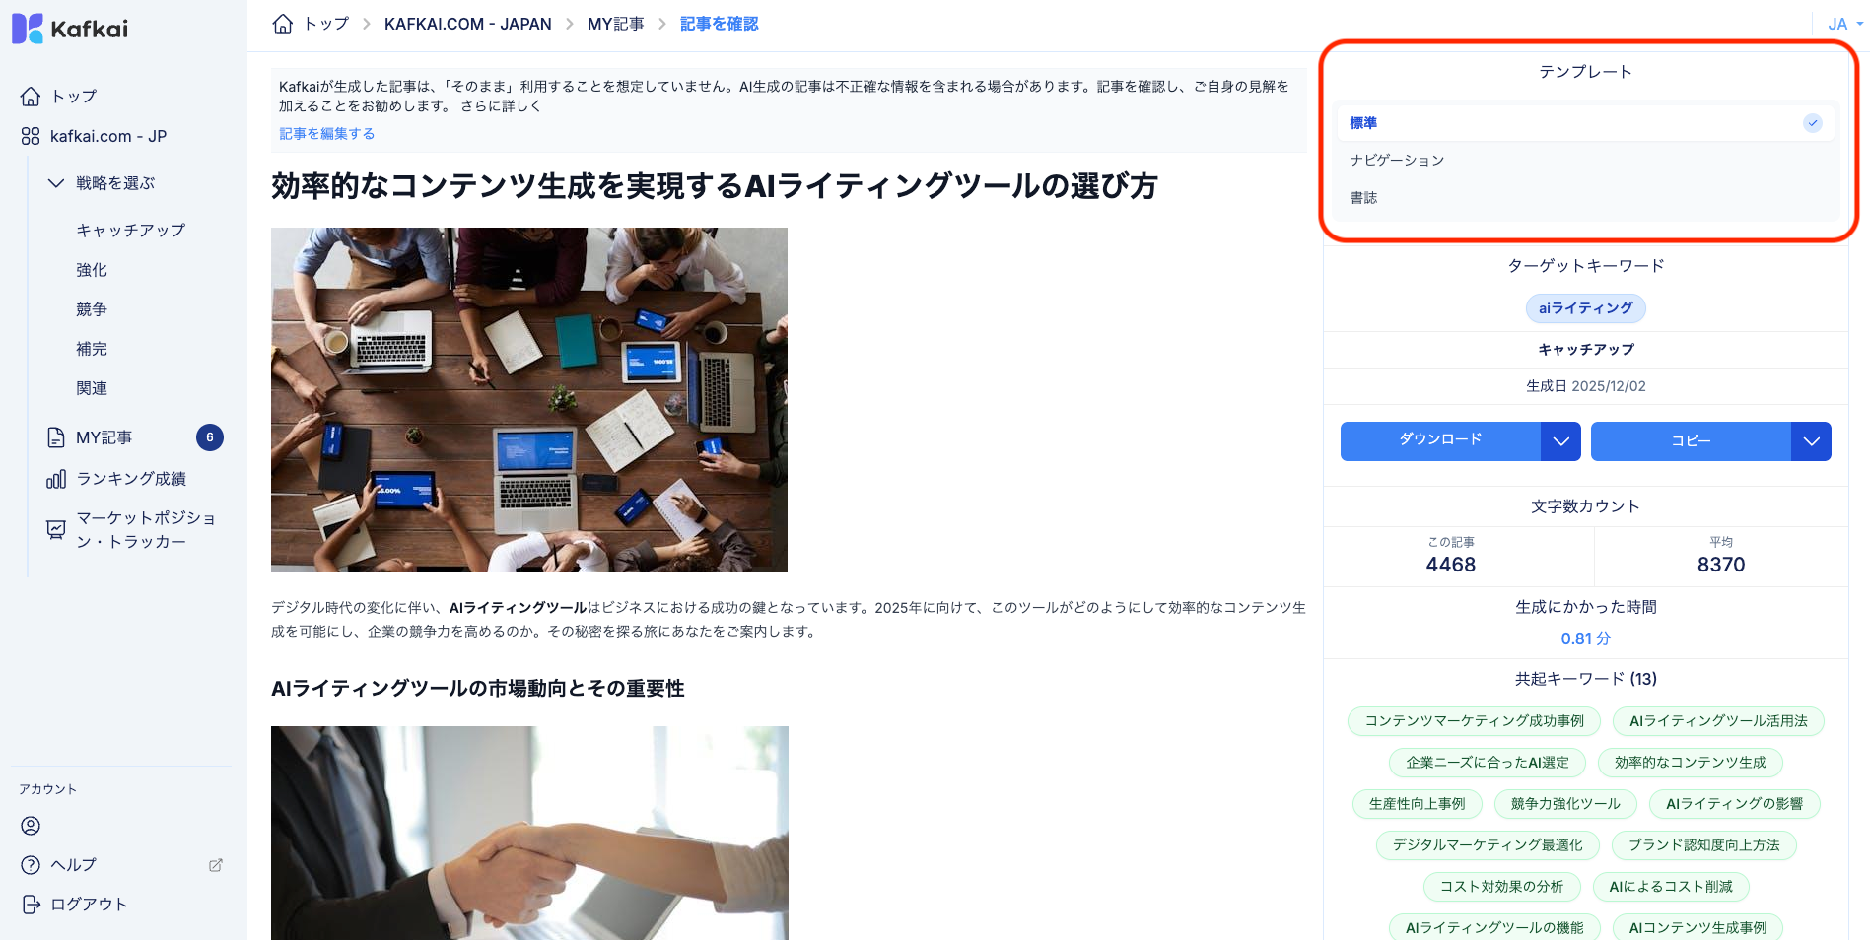Viewport: 1870px width, 940px height.
Task: Select the ナビゲーション template option
Action: pyautogui.click(x=1585, y=160)
